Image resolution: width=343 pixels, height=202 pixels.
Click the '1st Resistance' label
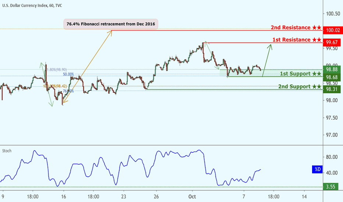pos(297,40)
